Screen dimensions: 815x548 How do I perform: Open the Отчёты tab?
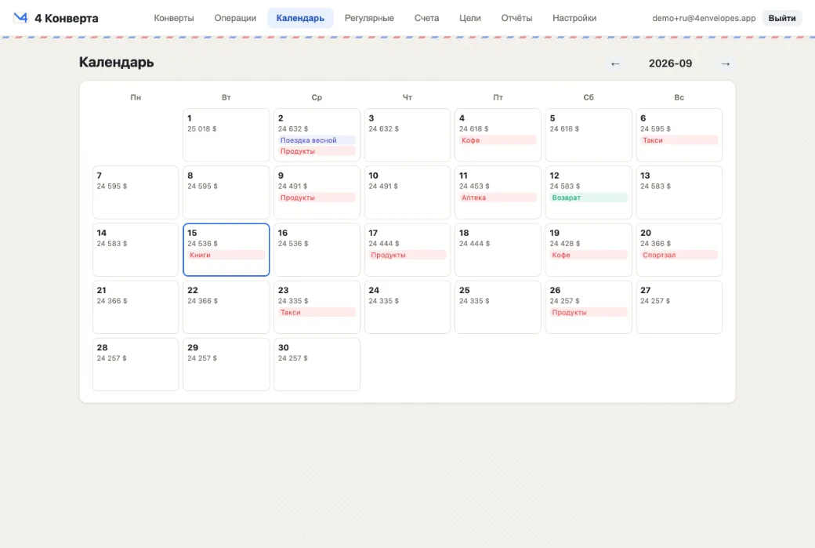(516, 18)
